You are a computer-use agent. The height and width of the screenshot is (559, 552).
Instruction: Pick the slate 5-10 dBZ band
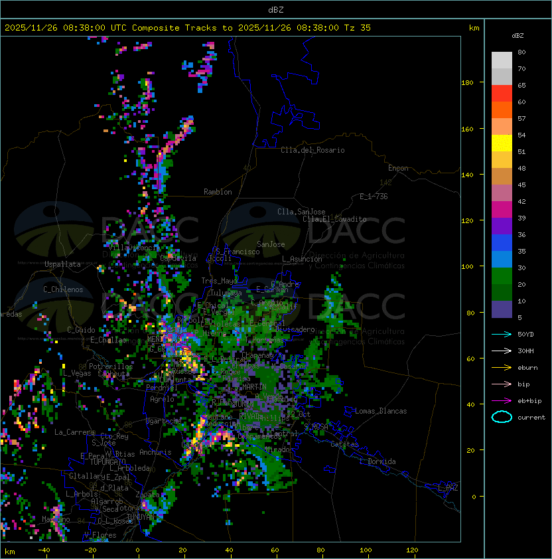click(502, 309)
